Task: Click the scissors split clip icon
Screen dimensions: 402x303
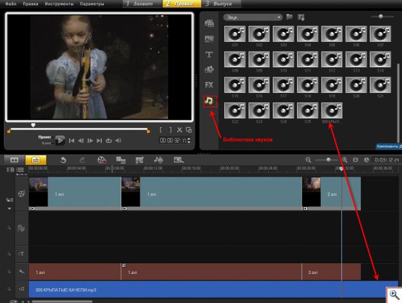Action: [x=180, y=130]
